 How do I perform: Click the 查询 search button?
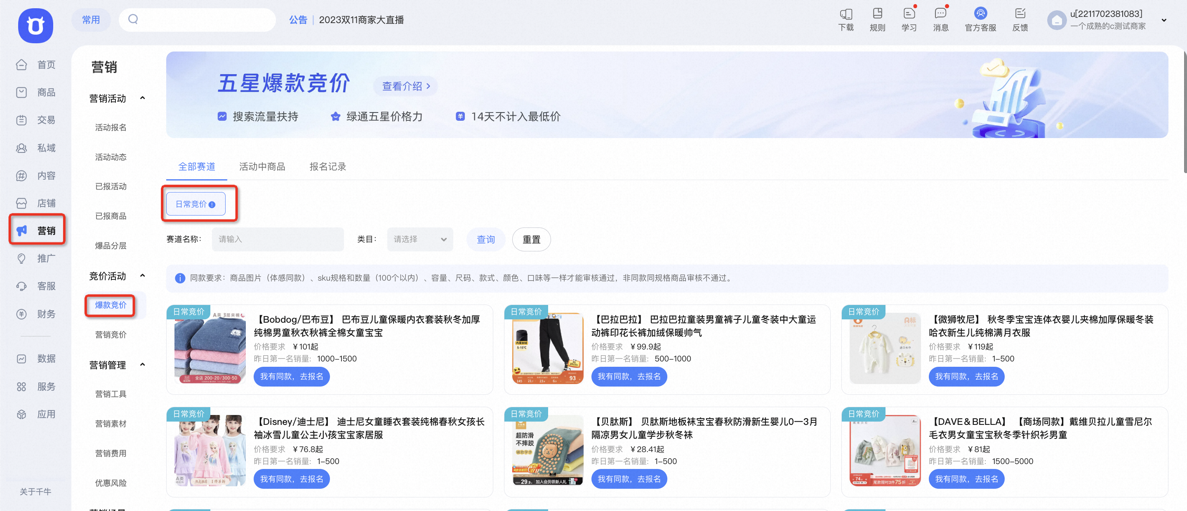pos(486,239)
